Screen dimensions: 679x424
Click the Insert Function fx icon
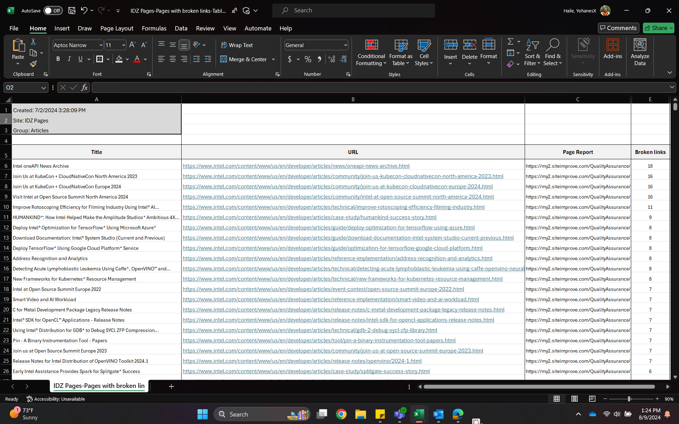click(x=84, y=87)
